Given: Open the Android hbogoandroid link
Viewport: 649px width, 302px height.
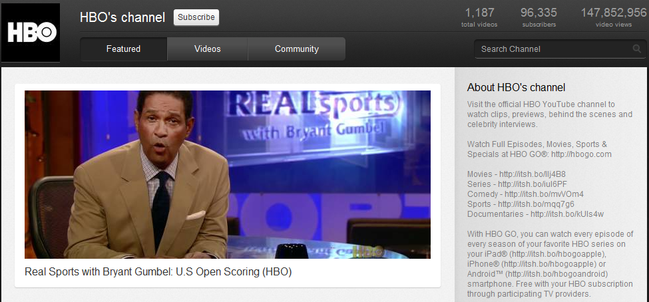Looking at the screenshot, I should [556, 274].
